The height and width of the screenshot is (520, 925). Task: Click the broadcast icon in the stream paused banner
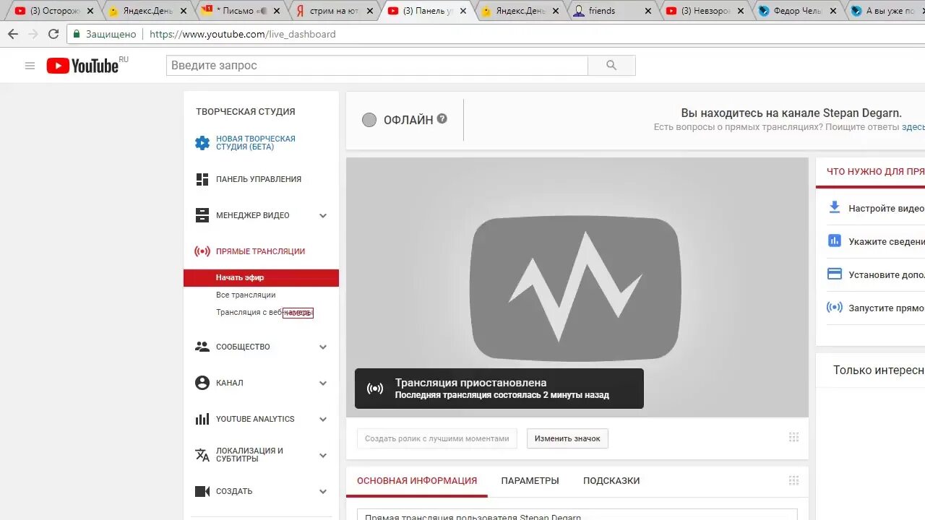pos(375,389)
